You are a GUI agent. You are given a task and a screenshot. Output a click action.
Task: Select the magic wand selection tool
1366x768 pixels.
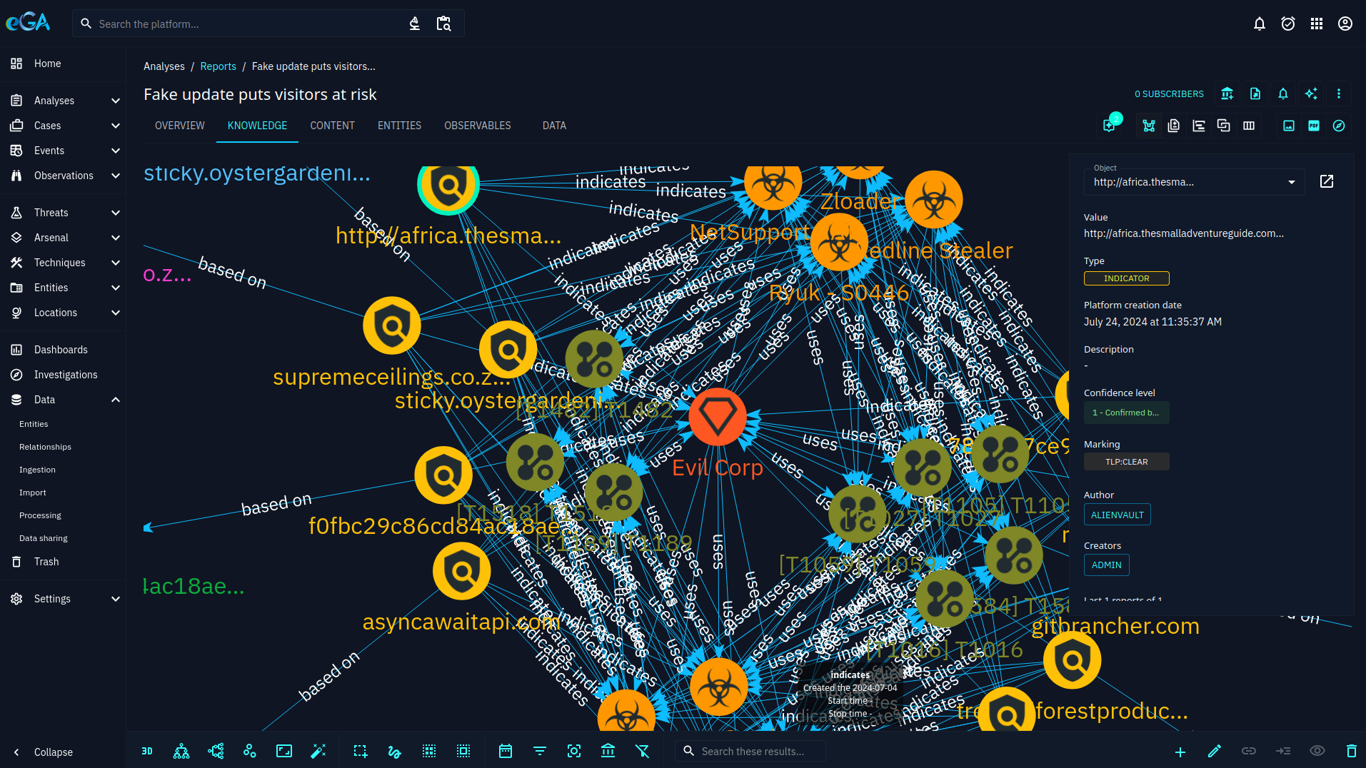click(318, 751)
